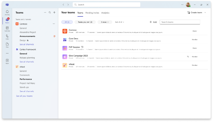Viewport: 213px width, 122px height.
Task: Open the Project Hail Mary channel
Action: click(x=27, y=83)
